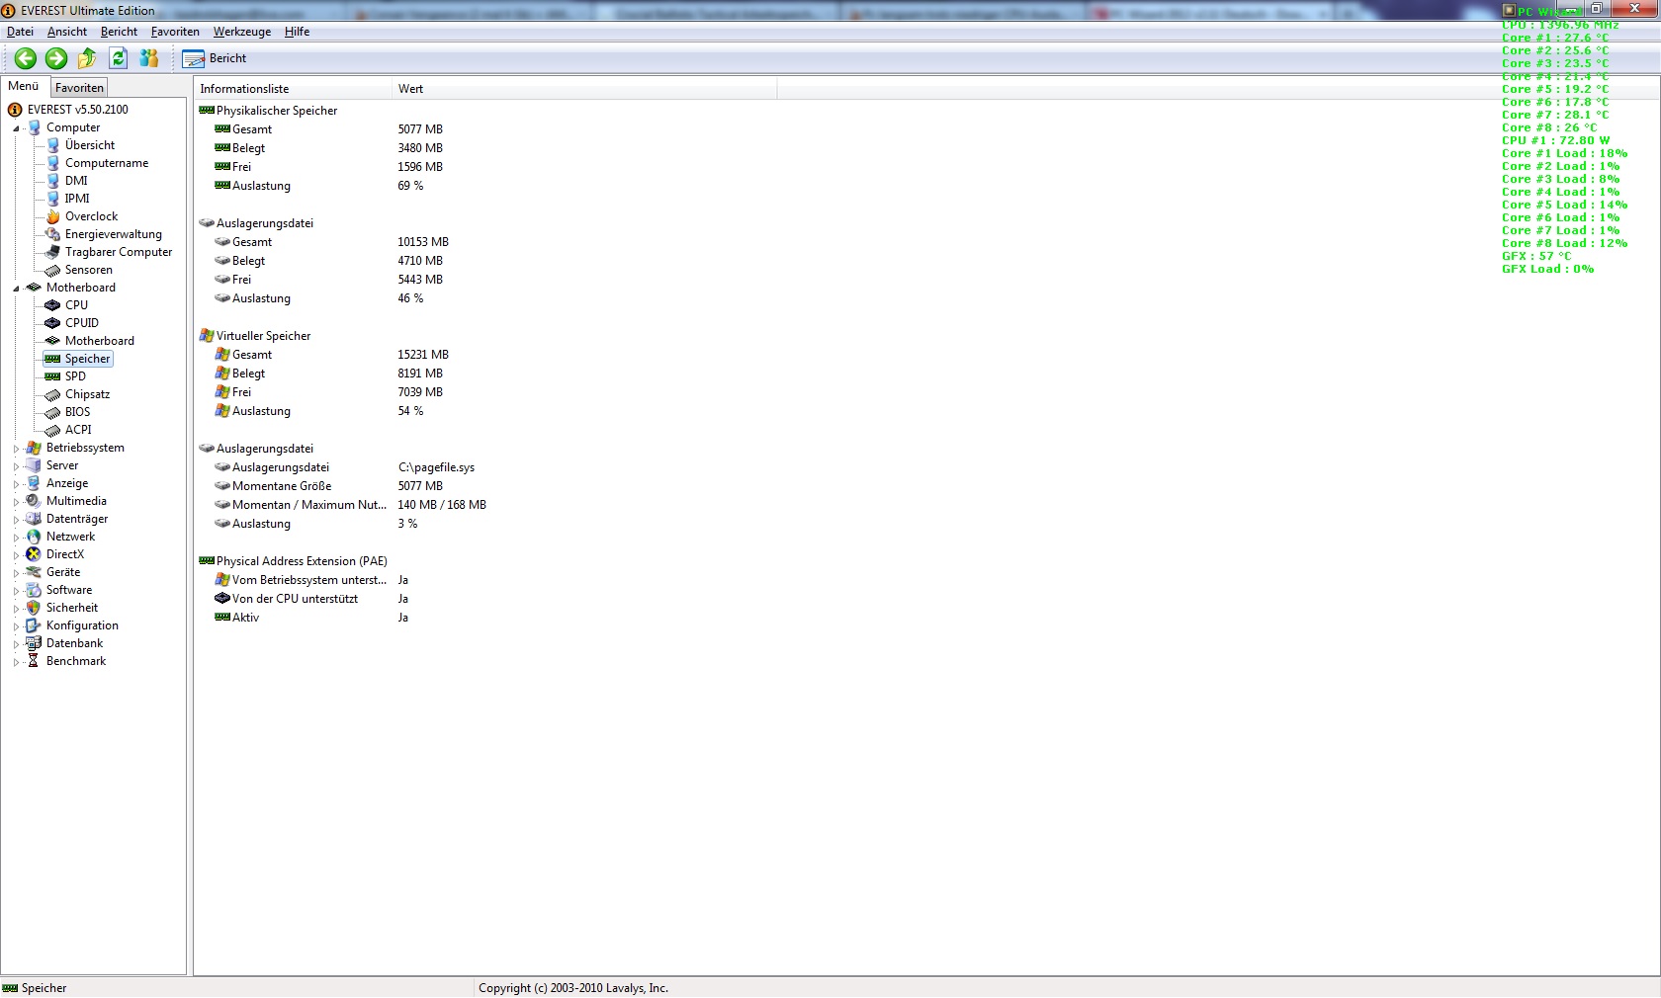Select the Auslastung 69 % row
Screen dimensions: 1661x998
pos(318,186)
